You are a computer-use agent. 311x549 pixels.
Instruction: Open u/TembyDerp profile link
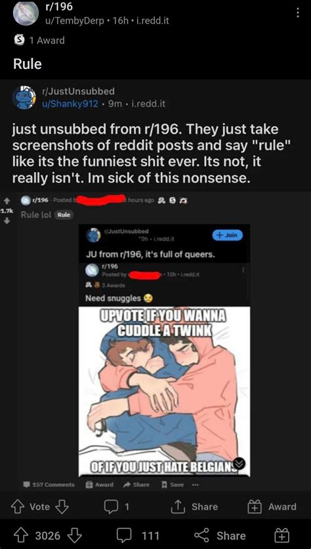tap(73, 20)
